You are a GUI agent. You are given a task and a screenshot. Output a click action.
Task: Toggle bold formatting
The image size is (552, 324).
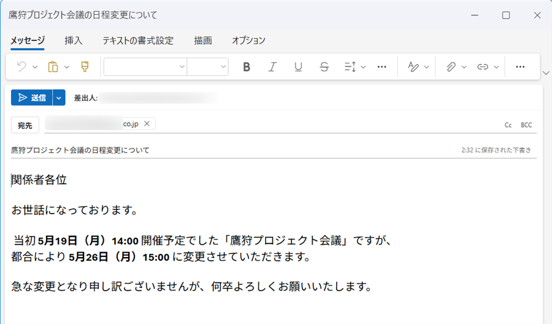(247, 67)
